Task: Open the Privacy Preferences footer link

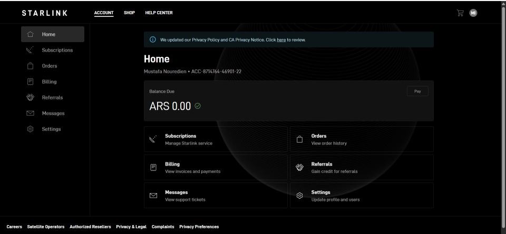Action: click(199, 227)
